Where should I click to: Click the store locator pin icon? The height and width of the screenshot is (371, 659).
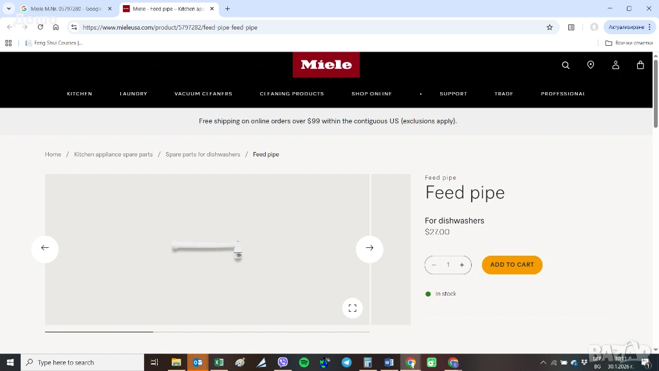tap(591, 65)
